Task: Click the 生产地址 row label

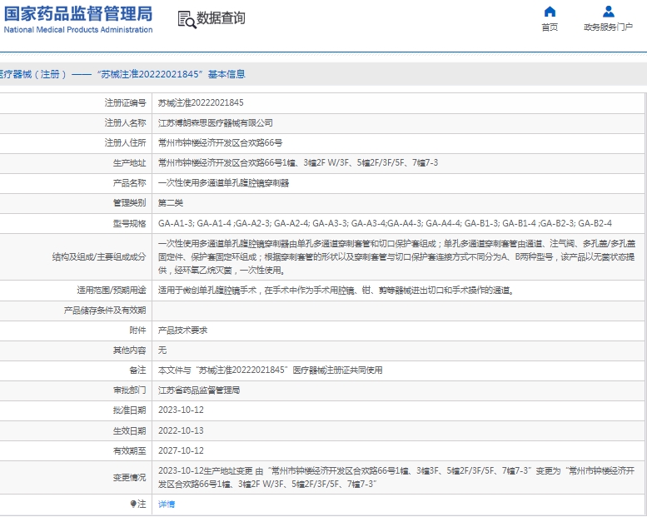Action: point(130,162)
